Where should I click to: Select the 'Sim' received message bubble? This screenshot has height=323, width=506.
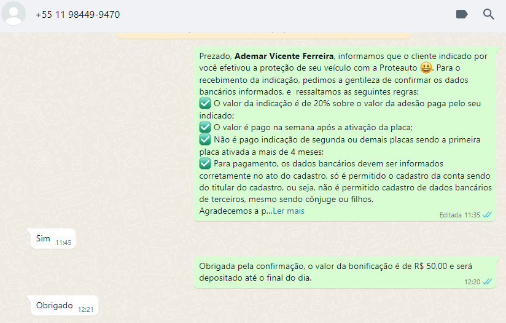(53, 239)
